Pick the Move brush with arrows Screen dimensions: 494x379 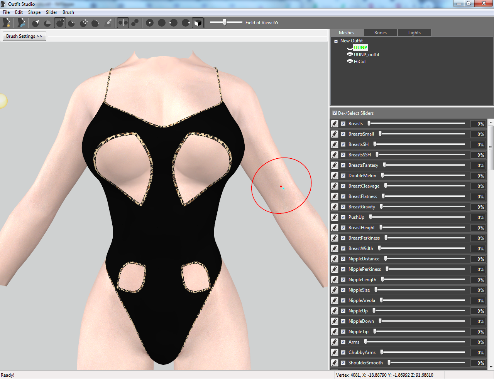84,23
